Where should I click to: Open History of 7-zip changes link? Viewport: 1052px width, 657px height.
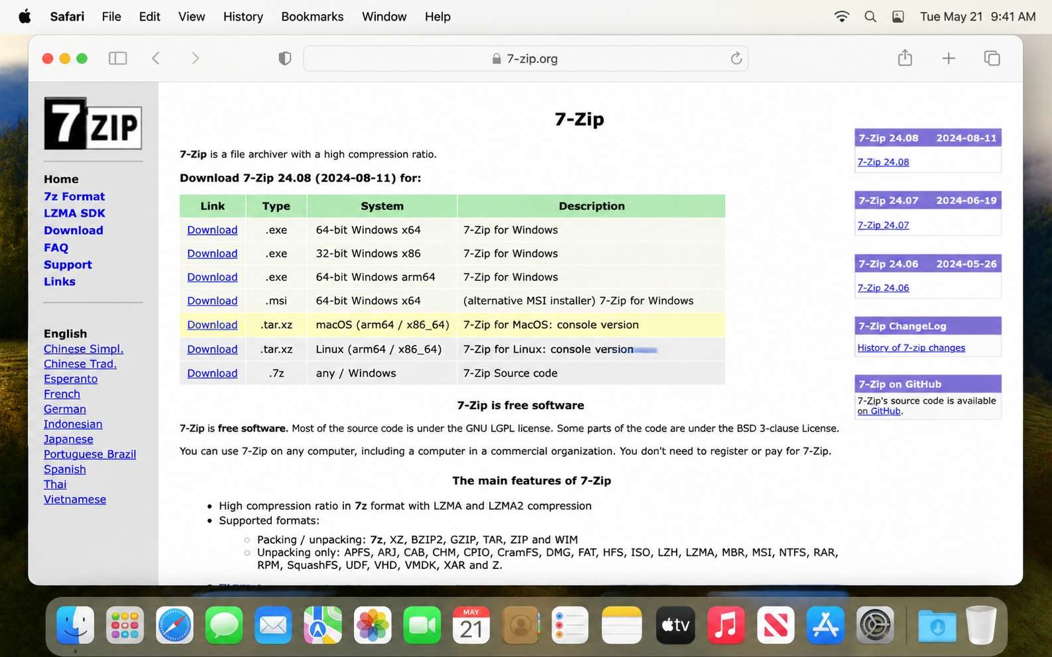[911, 348]
